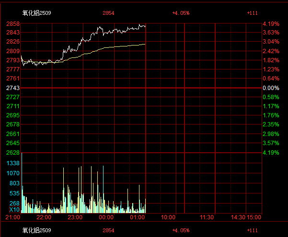Screen dimensions: 288x237
Task: Click the 1.82% right axis label
Action: [x=271, y=60]
